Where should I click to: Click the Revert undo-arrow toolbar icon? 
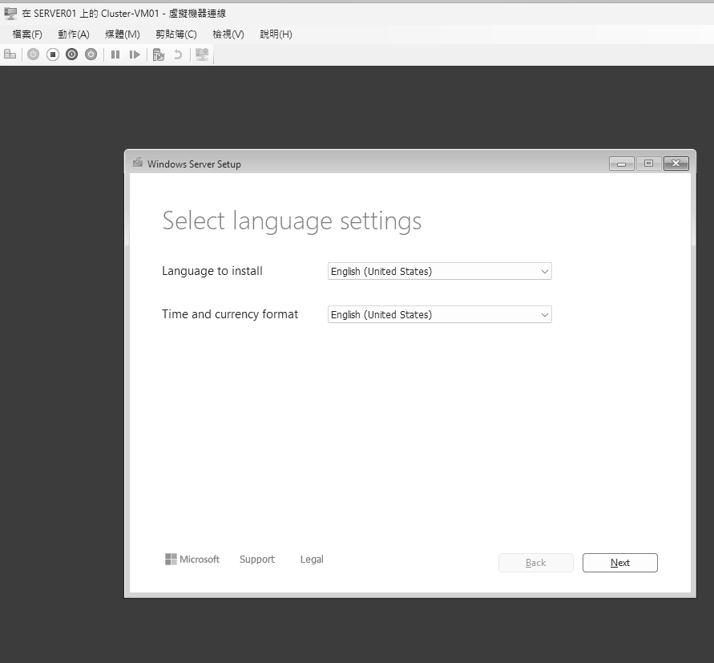[178, 55]
